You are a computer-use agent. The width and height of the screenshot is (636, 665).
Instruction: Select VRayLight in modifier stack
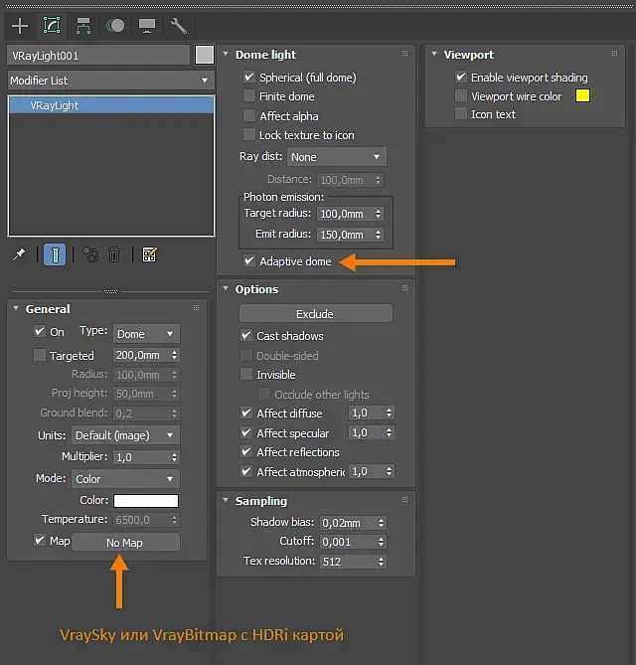point(111,105)
